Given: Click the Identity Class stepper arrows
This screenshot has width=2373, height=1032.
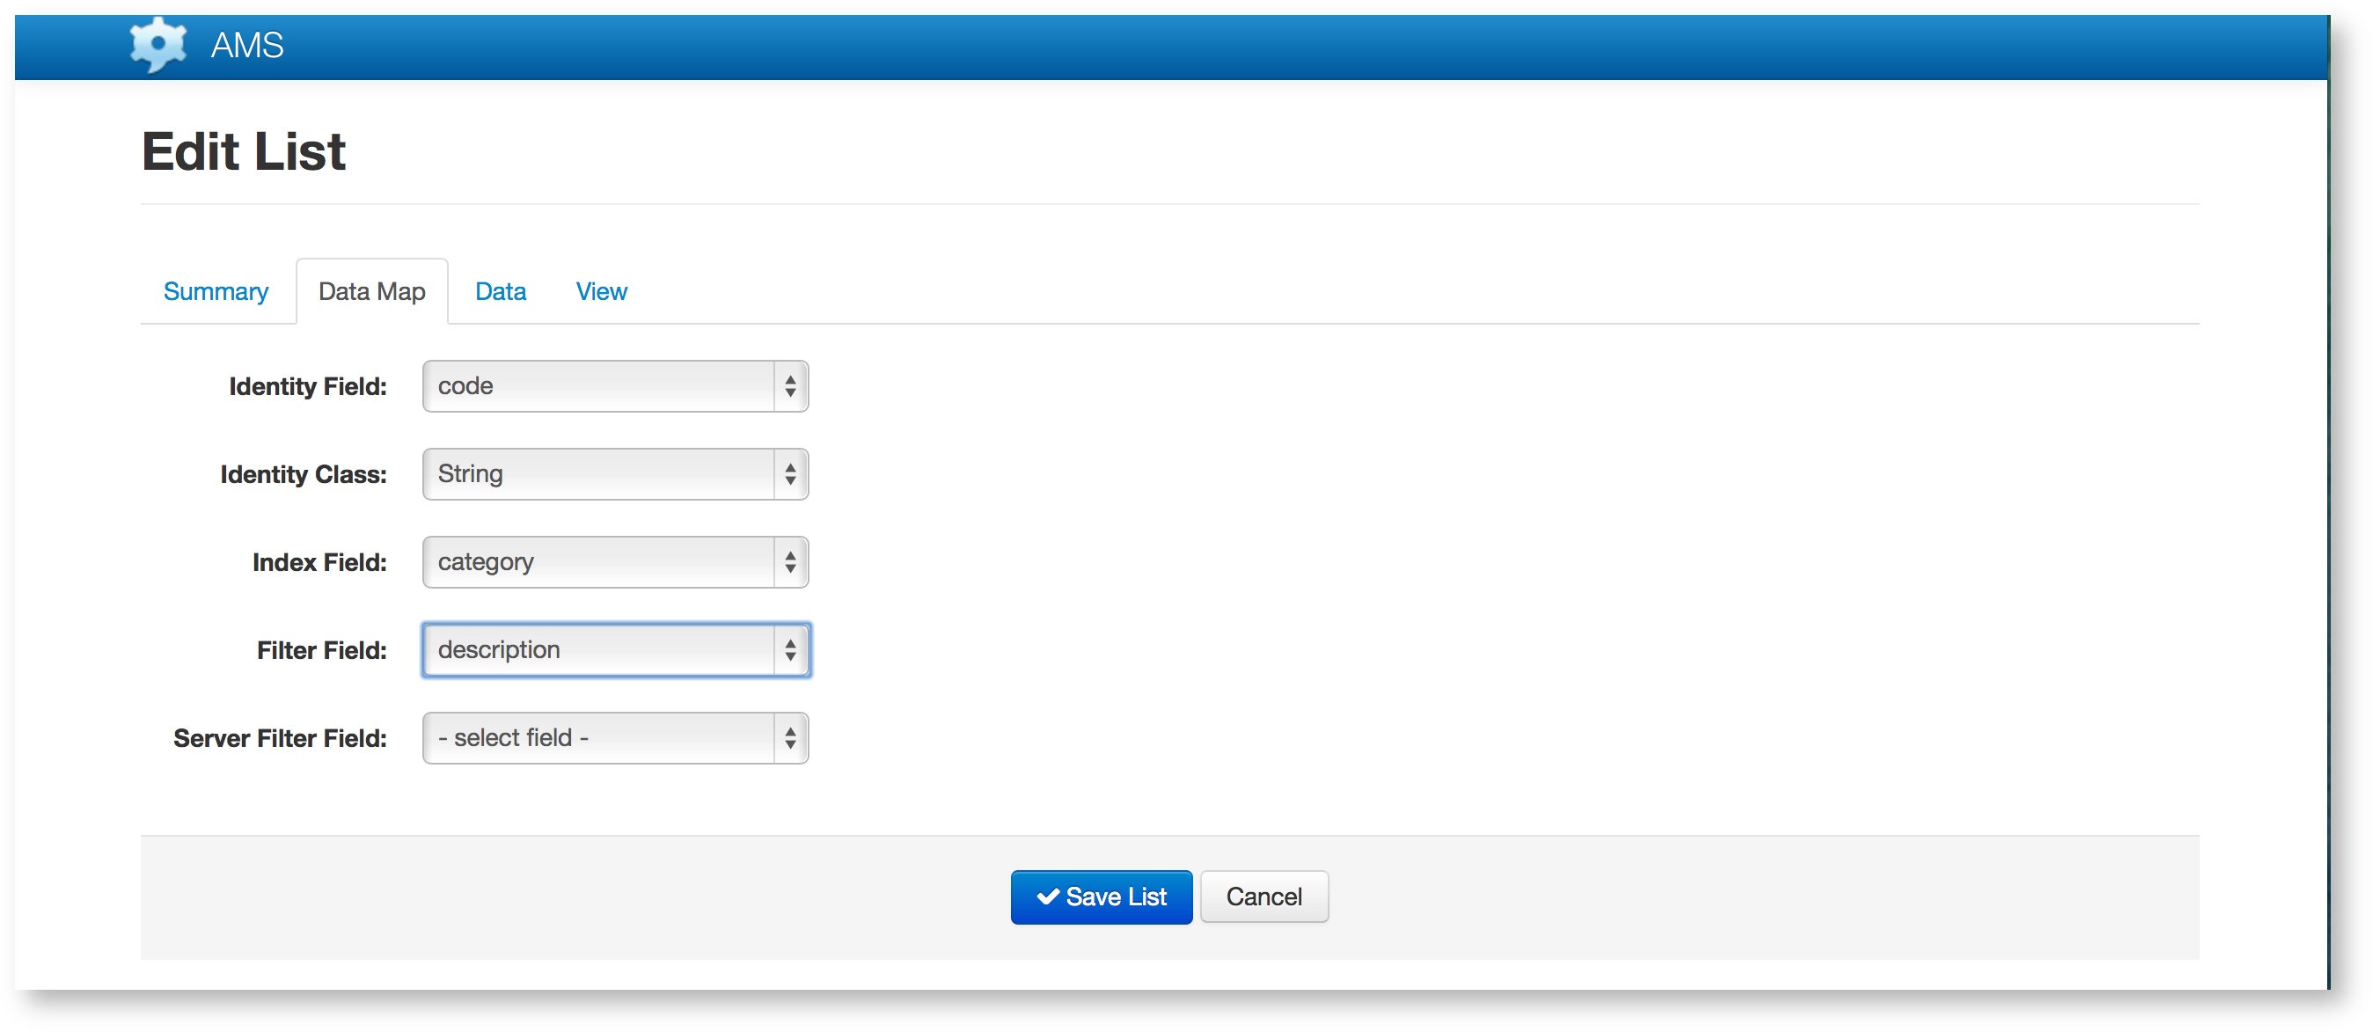Looking at the screenshot, I should pyautogui.click(x=790, y=474).
